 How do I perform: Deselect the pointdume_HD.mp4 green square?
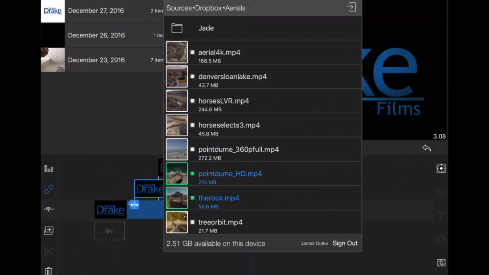pyautogui.click(x=192, y=174)
